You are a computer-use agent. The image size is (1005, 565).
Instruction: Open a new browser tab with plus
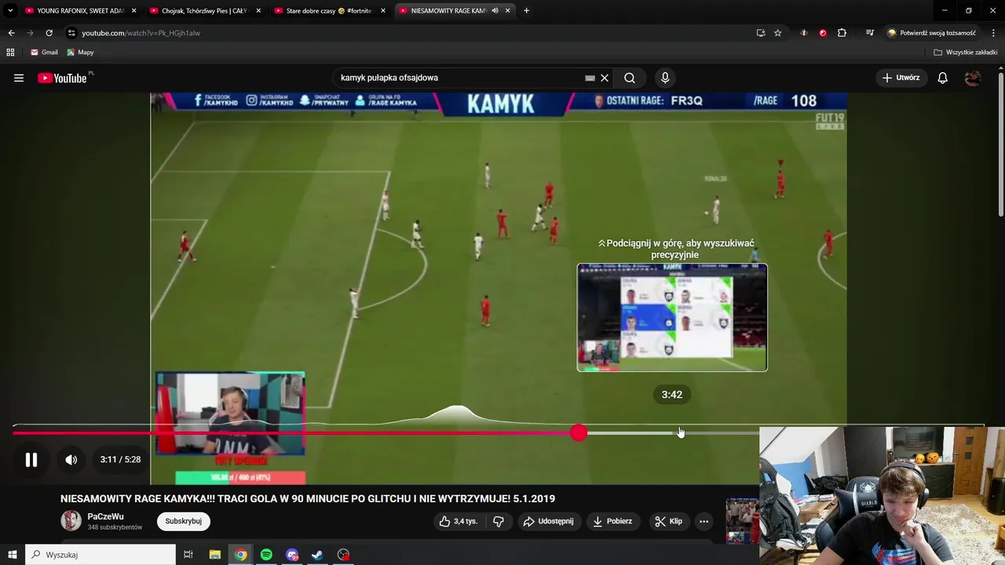526,11
